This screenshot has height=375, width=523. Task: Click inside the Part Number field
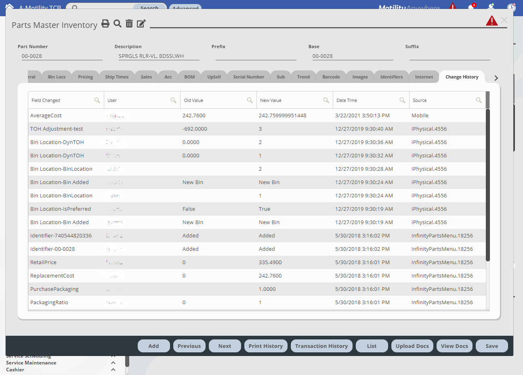click(x=61, y=56)
